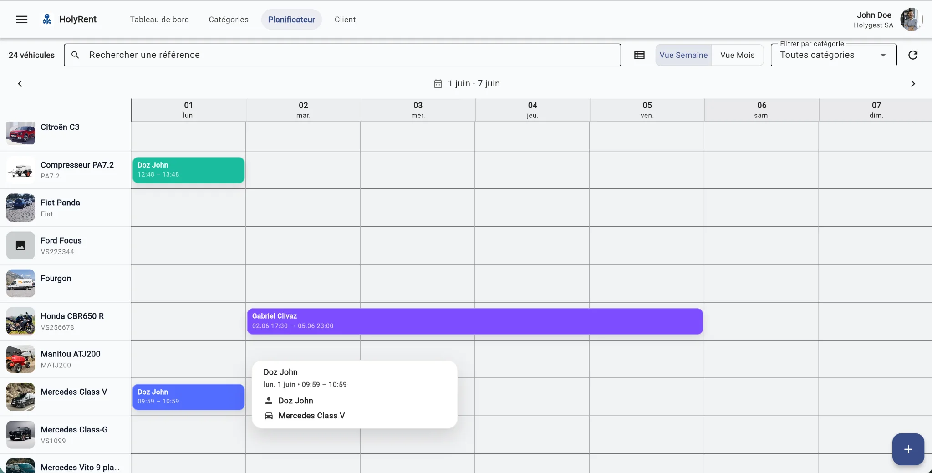Screen dimensions: 932x473
Task: Click day header 03 mer.
Action: tap(418, 110)
